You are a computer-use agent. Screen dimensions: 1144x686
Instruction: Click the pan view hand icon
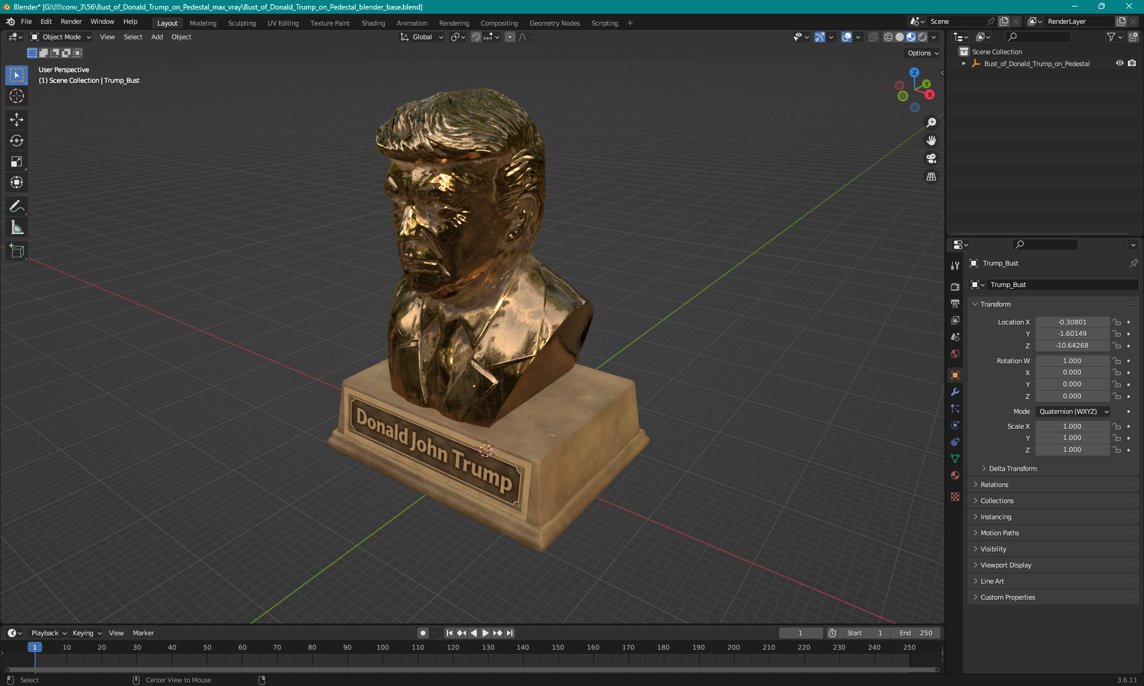tap(931, 141)
